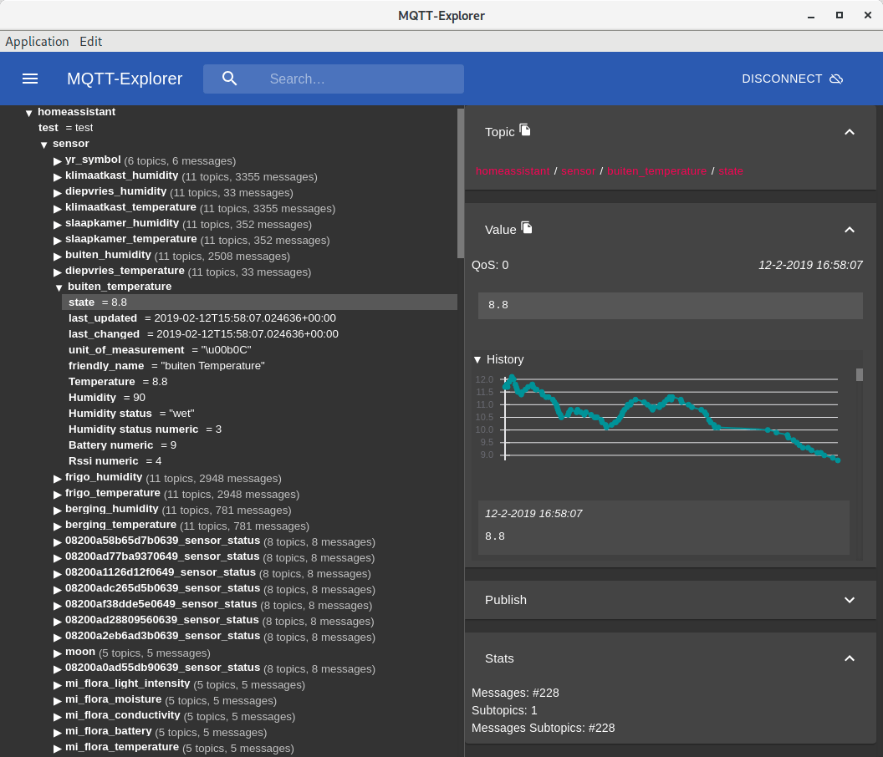Open the Application menu

[37, 42]
